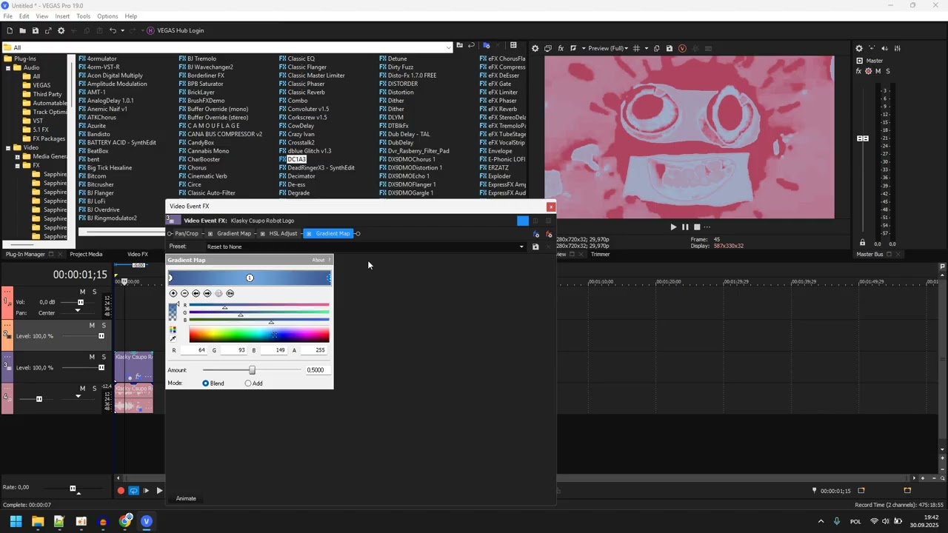Open Master Bus audio properties gear
948x533 pixels.
859,48
